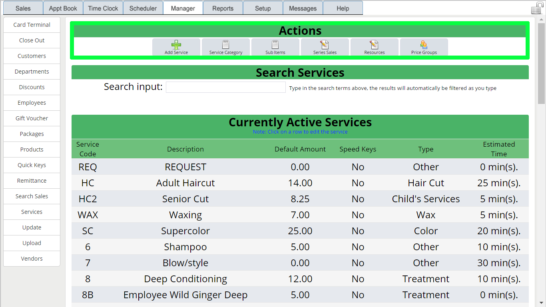Open Departments in the sidebar
The width and height of the screenshot is (546, 307).
pyautogui.click(x=32, y=72)
